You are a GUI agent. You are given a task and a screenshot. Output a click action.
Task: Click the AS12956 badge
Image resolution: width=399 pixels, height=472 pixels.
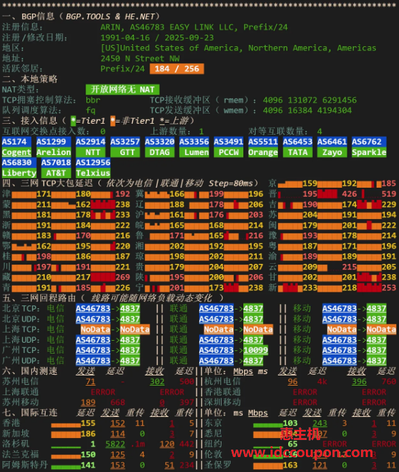[93, 163]
